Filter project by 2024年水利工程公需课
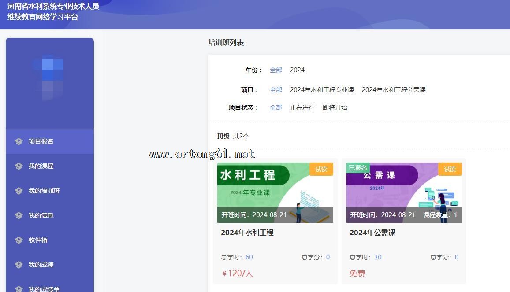This screenshot has width=510, height=292. (394, 90)
